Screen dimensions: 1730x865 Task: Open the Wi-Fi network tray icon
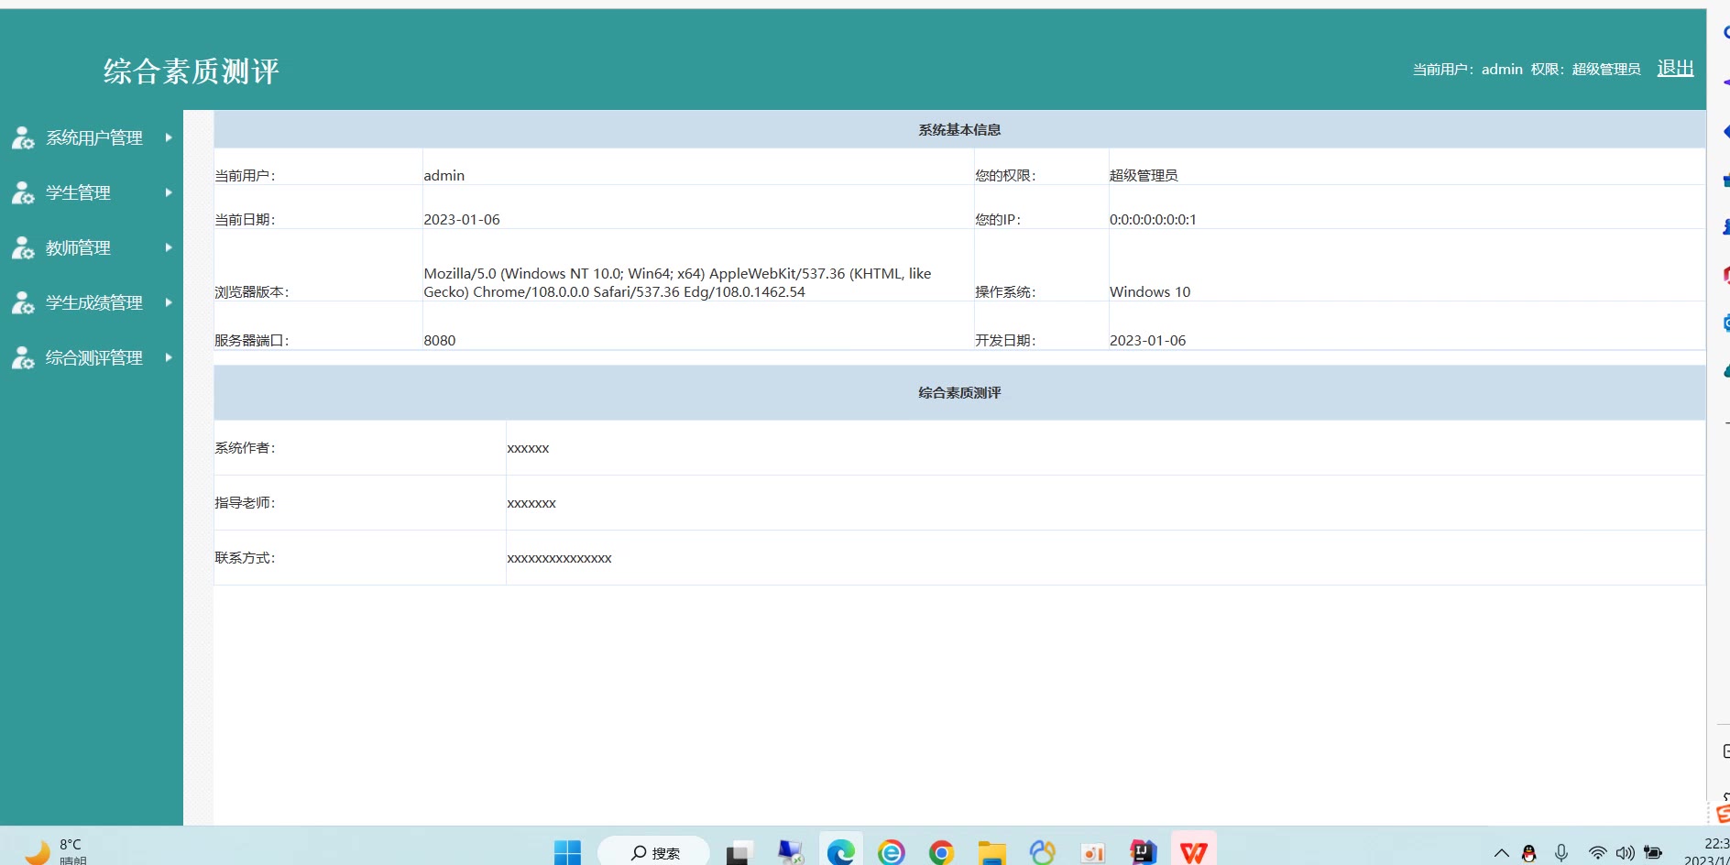1597,853
